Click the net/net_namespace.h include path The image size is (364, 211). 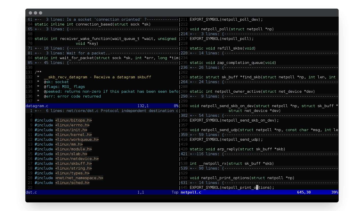click(79, 178)
